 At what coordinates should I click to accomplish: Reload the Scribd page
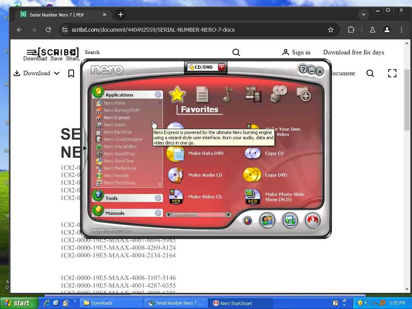[48, 30]
